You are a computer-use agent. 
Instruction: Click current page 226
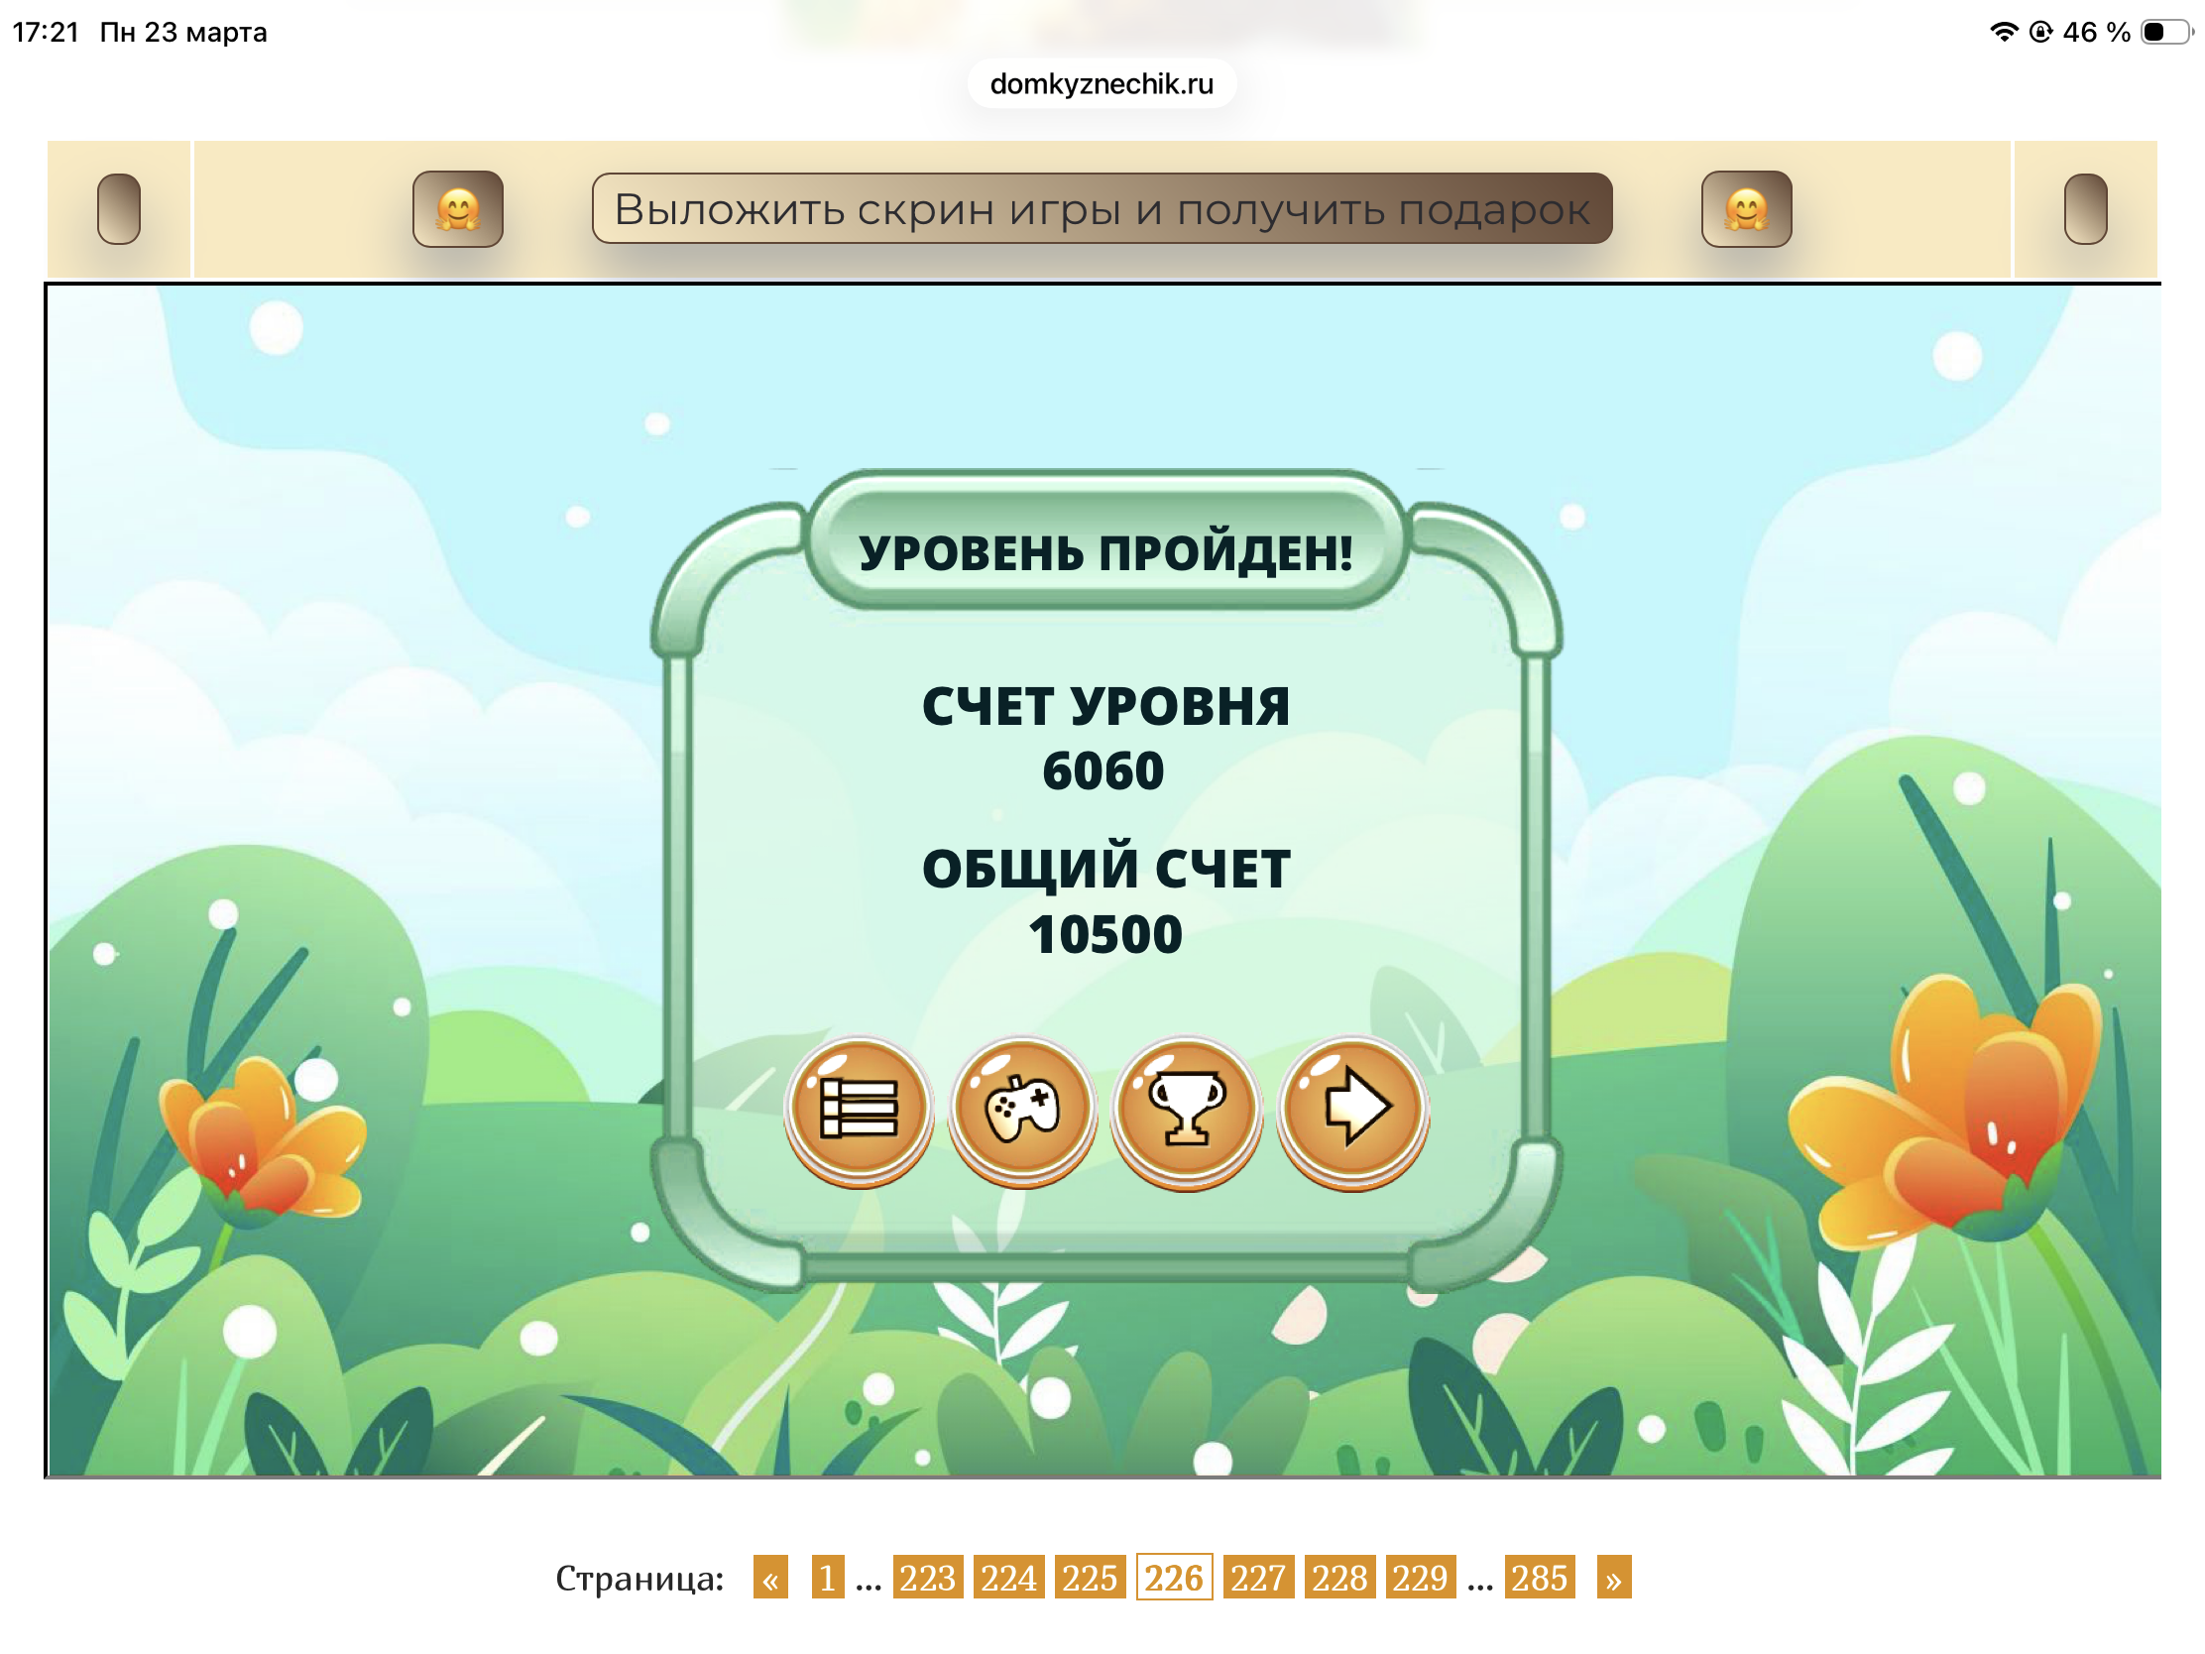(1173, 1578)
